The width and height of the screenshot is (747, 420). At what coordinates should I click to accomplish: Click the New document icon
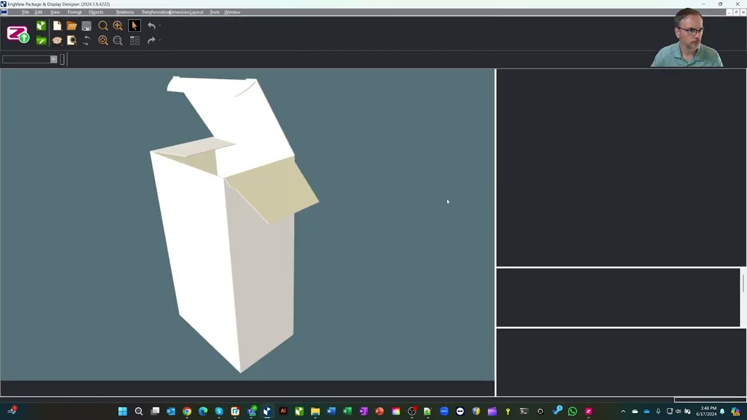pos(57,26)
